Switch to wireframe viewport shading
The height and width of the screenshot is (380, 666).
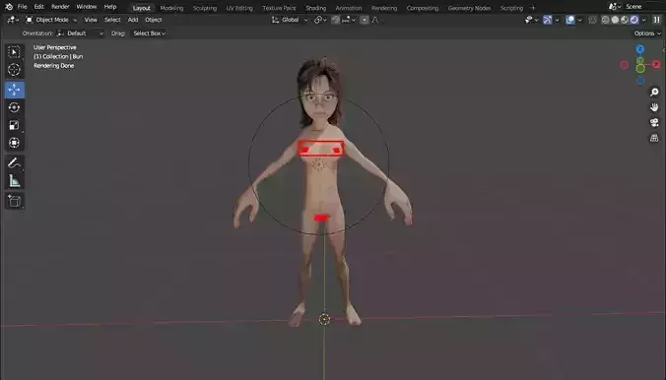pos(605,20)
